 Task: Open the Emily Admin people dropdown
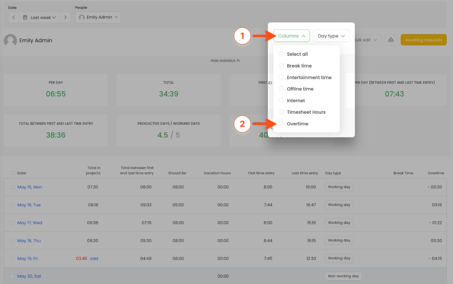(x=98, y=17)
